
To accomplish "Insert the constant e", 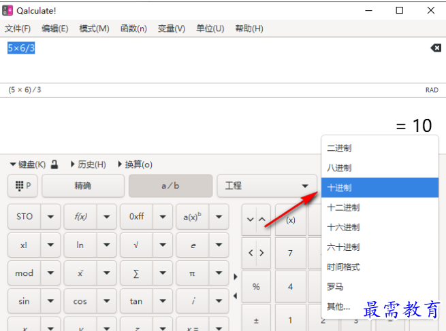I will tap(193, 245).
